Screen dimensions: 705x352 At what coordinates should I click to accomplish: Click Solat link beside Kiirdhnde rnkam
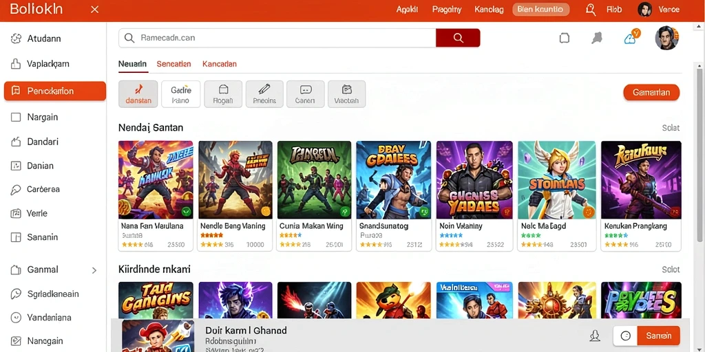point(671,269)
